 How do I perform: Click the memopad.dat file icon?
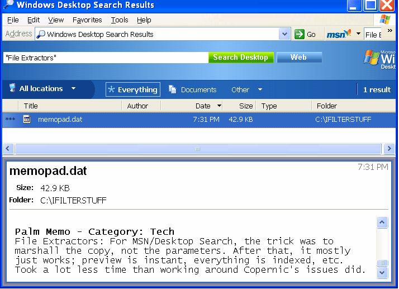click(27, 119)
